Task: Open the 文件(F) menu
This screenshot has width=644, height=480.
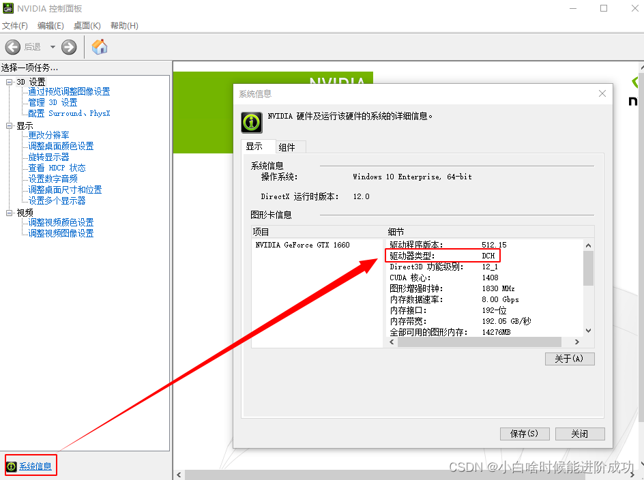Action: click(x=15, y=25)
